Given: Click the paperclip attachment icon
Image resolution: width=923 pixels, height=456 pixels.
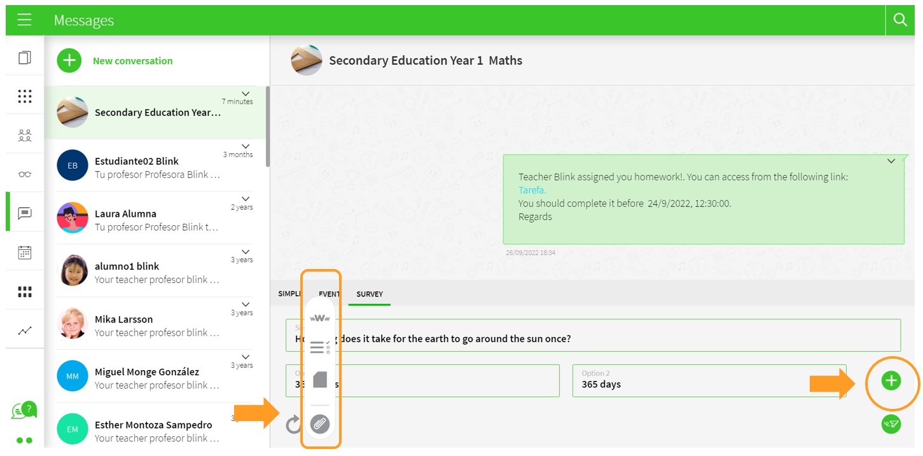Looking at the screenshot, I should (x=319, y=424).
